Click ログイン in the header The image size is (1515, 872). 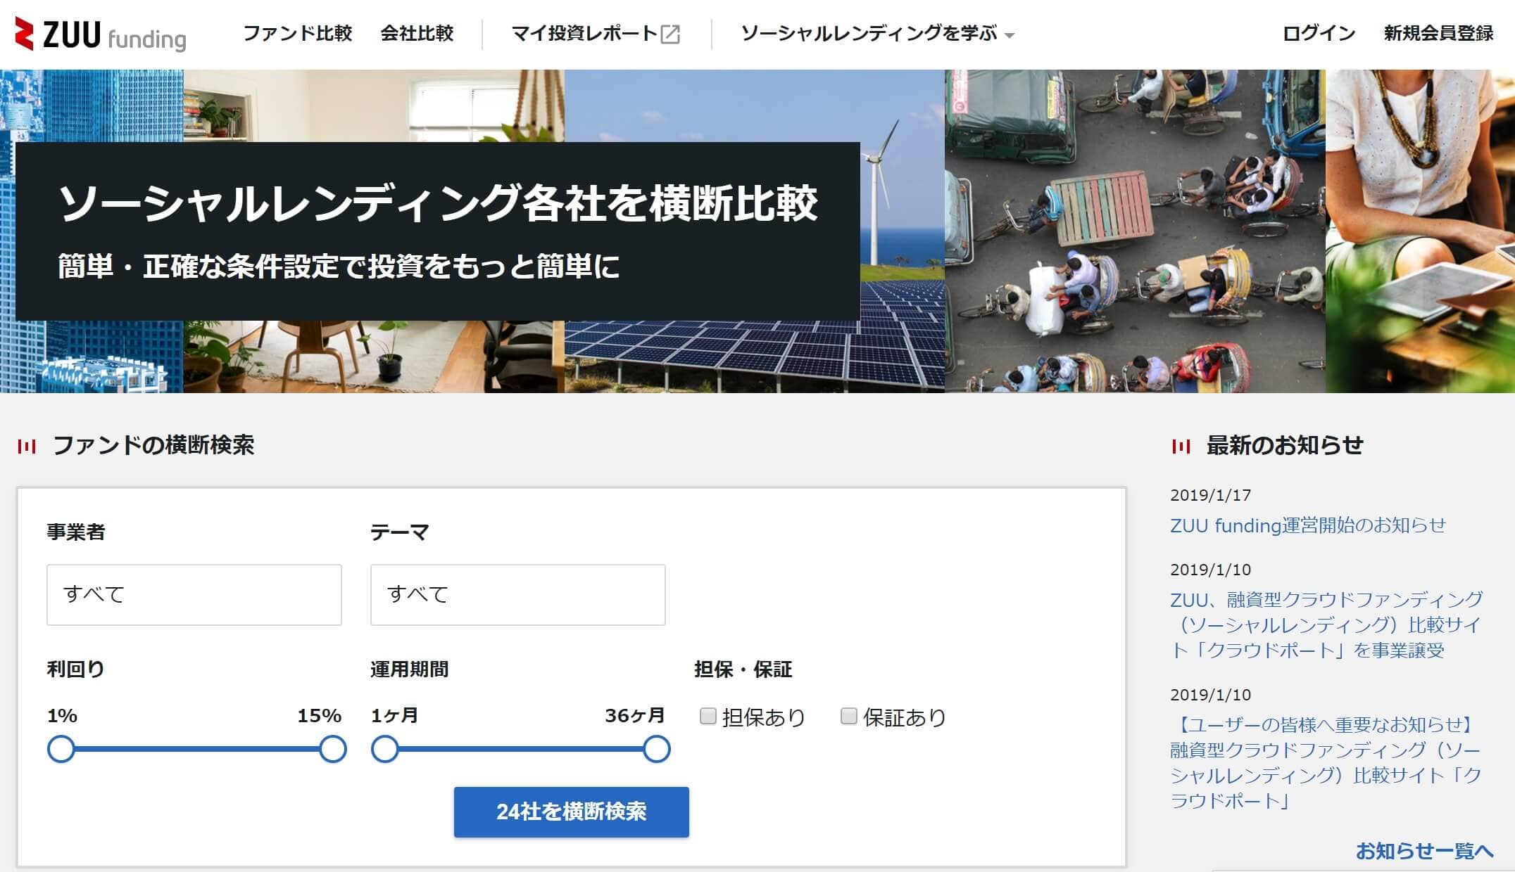pyautogui.click(x=1319, y=33)
